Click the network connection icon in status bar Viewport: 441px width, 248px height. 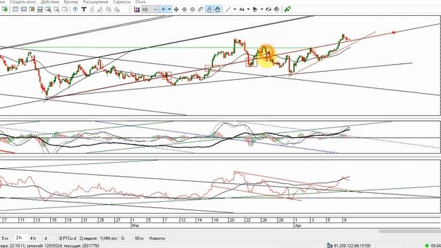pyautogui.click(x=329, y=245)
